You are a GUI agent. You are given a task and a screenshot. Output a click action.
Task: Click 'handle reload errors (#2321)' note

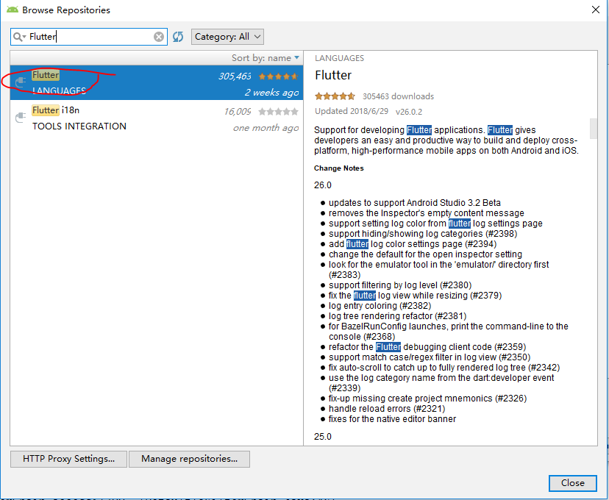tap(387, 409)
